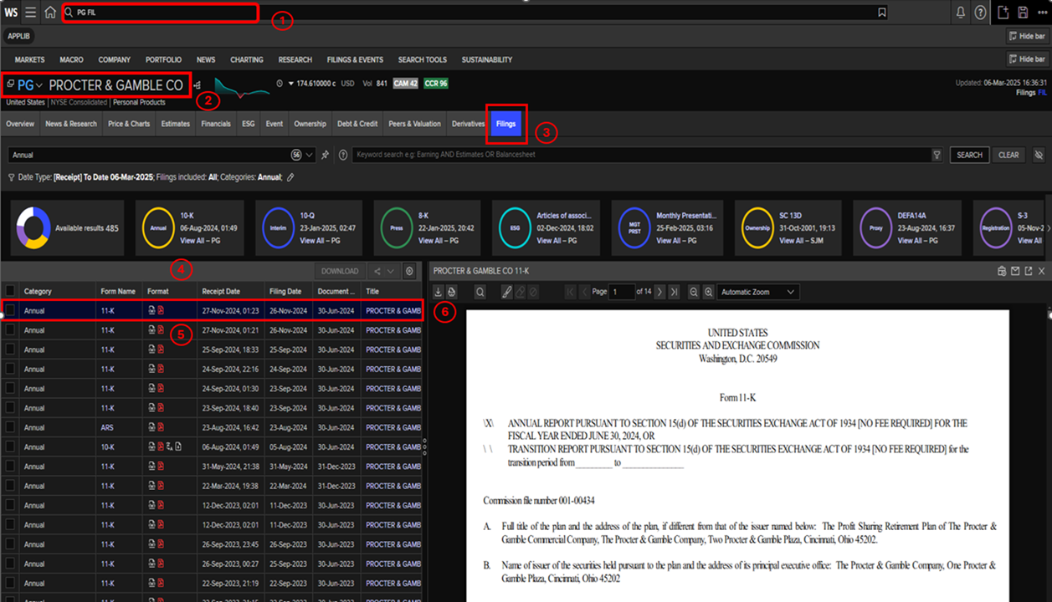Screen dimensions: 1052x602
Task: Click the new page icon
Action: coord(1004,13)
